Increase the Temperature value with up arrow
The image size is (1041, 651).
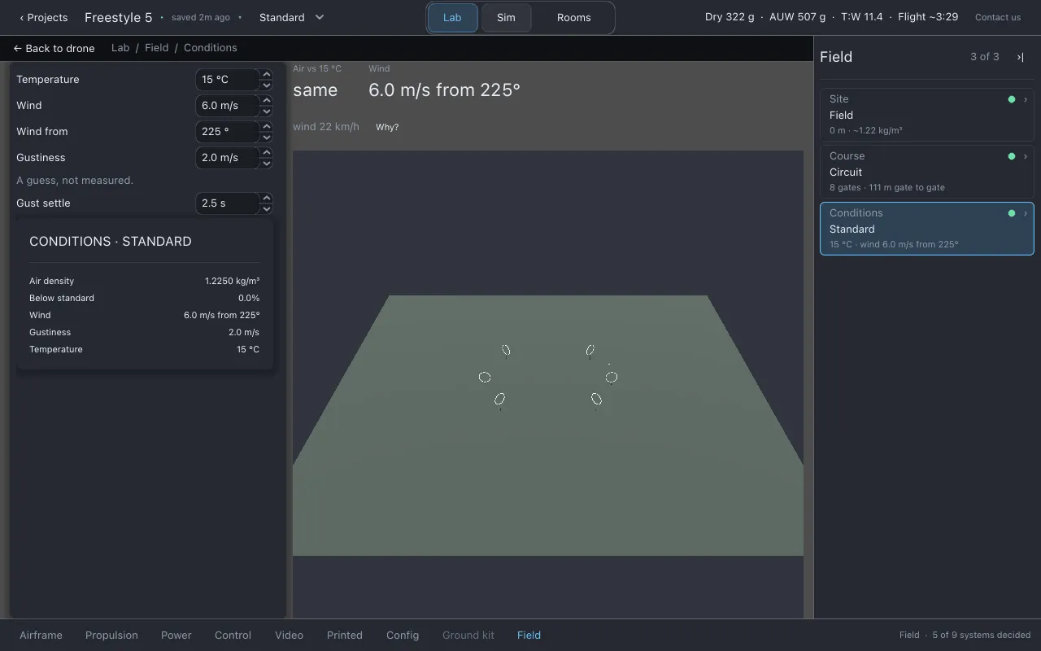(x=266, y=74)
